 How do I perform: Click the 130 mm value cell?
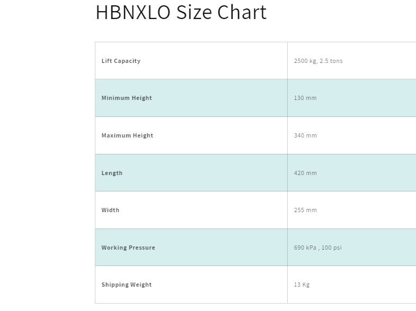pos(351,98)
